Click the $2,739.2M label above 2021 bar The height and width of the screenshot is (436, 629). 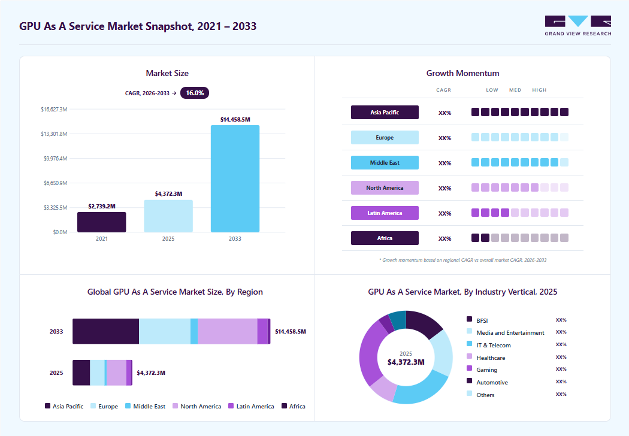point(101,206)
